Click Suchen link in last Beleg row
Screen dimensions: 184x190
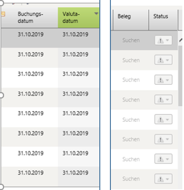pos(131,179)
